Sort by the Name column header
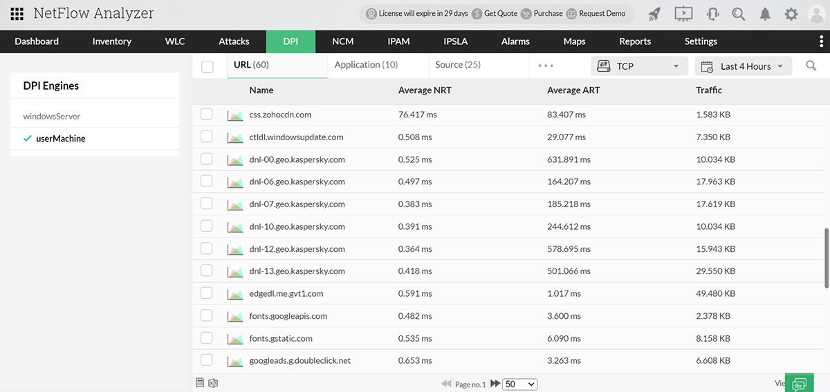 pos(261,90)
